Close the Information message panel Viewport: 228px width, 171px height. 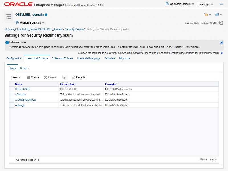pos(221,42)
